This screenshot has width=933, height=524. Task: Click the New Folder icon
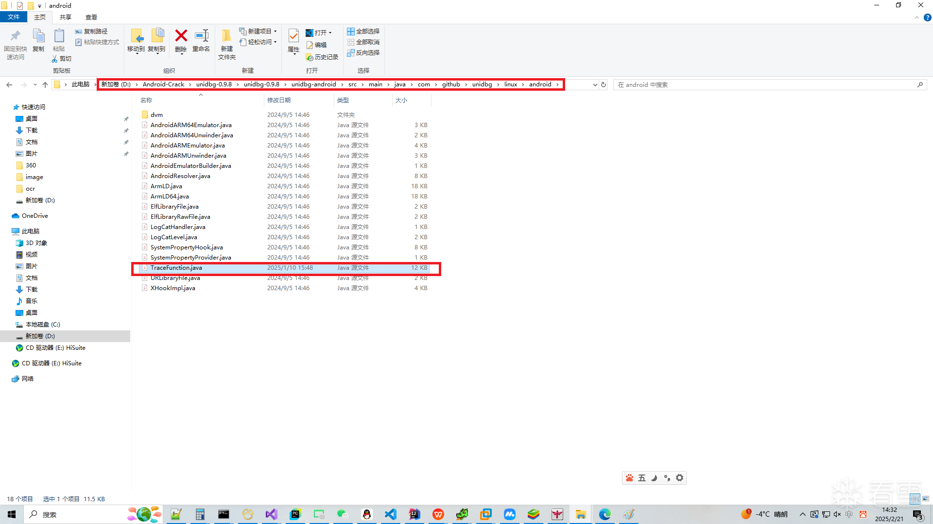click(226, 36)
